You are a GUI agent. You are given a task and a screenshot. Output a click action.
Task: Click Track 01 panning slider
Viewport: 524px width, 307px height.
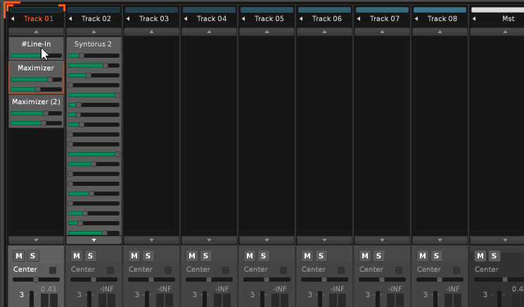pos(36,280)
